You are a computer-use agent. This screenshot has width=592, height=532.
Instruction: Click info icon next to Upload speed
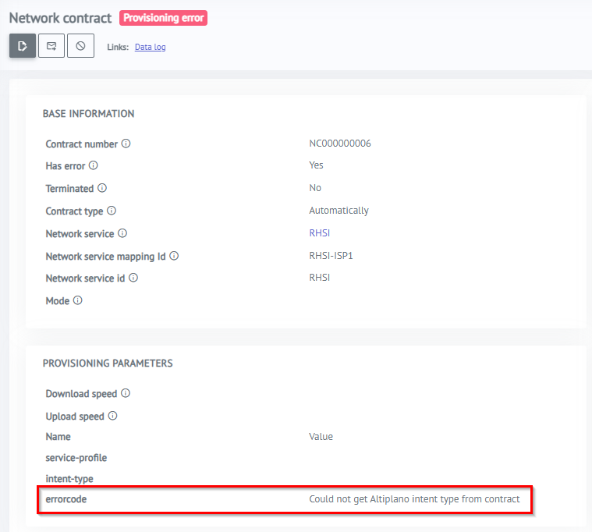click(113, 417)
